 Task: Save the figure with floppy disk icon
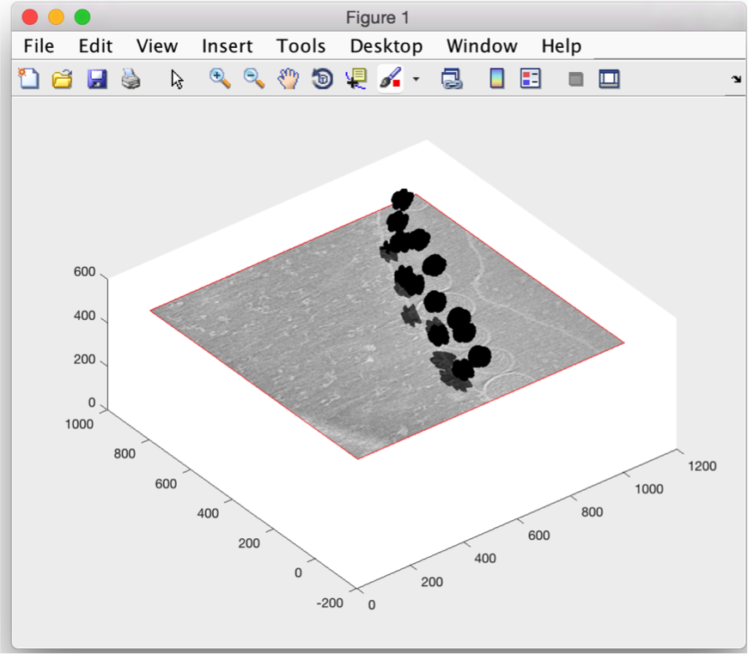pyautogui.click(x=97, y=79)
